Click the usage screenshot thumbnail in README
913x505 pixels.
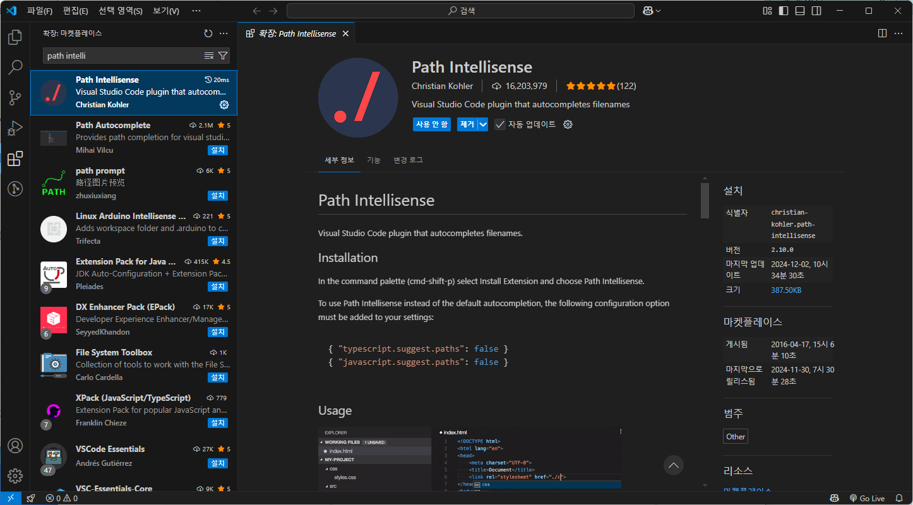click(x=470, y=458)
